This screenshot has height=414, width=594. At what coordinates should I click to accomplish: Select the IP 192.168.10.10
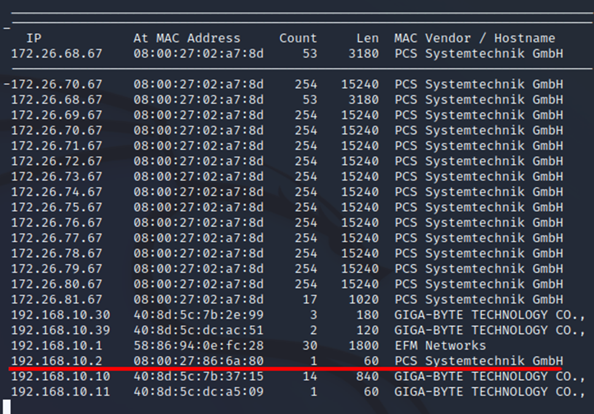[61, 376]
